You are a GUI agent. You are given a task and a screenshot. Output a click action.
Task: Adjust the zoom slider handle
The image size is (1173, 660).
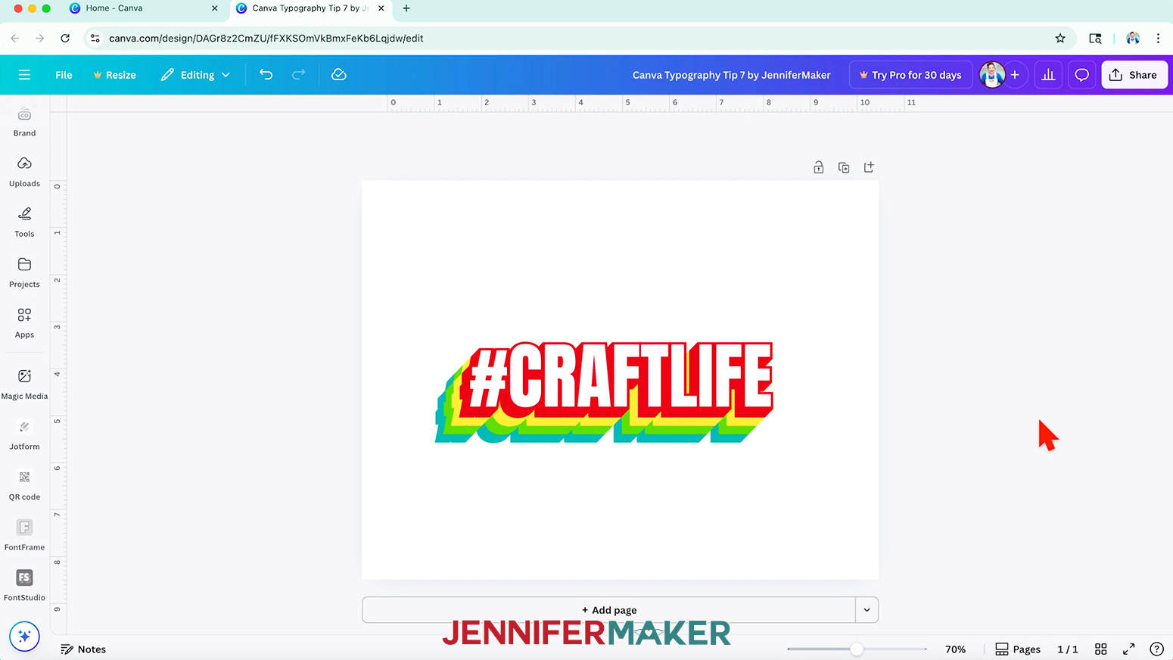[x=857, y=649]
